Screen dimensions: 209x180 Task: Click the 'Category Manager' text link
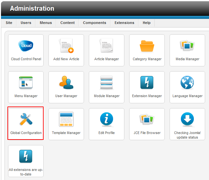[x=147, y=59]
